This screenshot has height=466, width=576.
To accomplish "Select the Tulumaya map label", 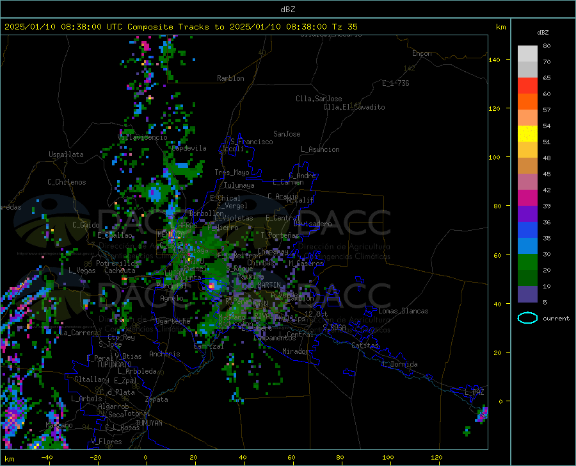I will 239,185.
